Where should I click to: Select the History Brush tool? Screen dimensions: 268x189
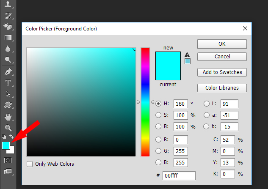pyautogui.click(x=8, y=16)
